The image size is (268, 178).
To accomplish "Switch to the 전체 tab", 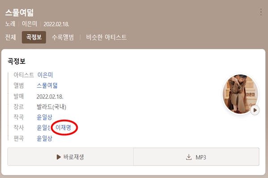I will click(11, 37).
